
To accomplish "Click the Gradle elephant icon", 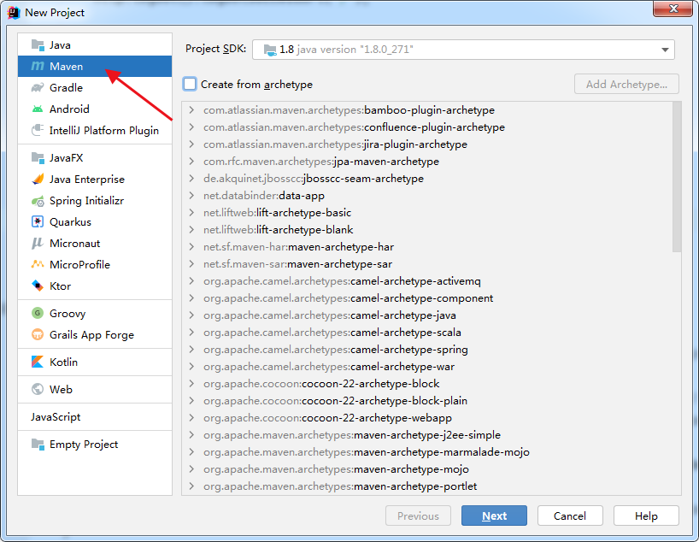I will 38,87.
